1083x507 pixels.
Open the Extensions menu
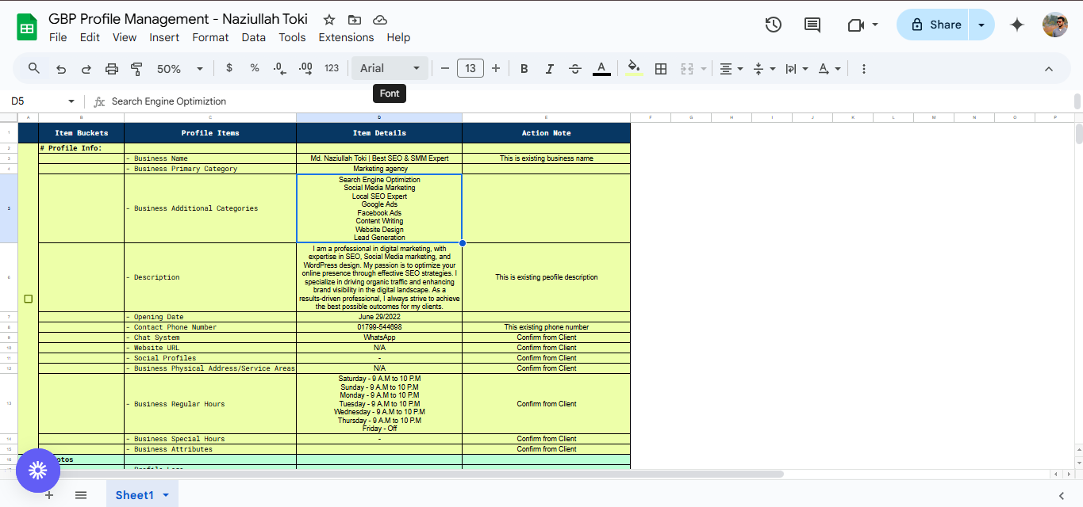[346, 37]
